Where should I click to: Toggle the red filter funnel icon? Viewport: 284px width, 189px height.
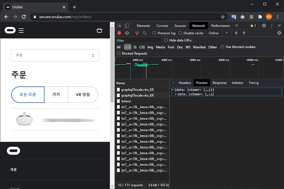point(137,33)
